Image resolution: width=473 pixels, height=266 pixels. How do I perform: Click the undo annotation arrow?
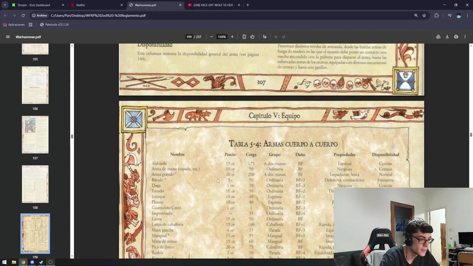pos(276,37)
